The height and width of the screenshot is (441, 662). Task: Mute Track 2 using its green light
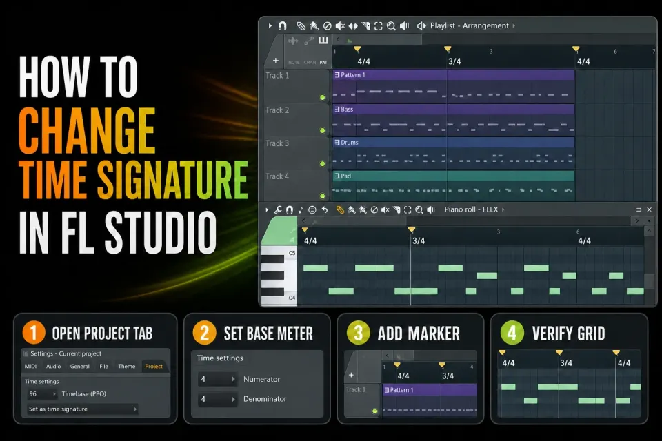coord(323,130)
